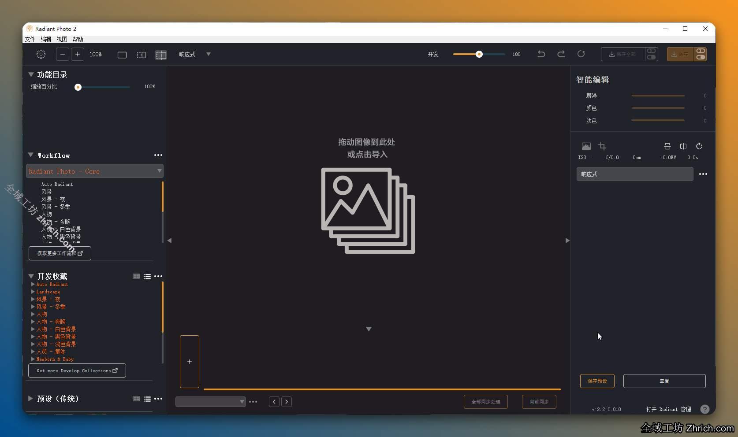The height and width of the screenshot is (437, 738).
Task: Click the 增强 slider track
Action: [x=658, y=96]
